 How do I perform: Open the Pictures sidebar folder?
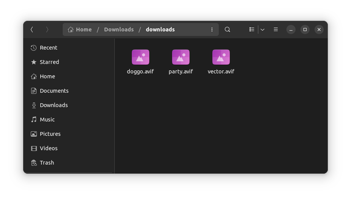[x=50, y=134]
